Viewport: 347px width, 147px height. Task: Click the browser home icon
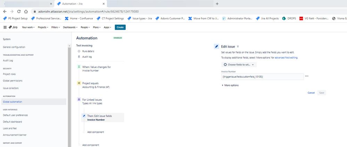(x=26, y=11)
